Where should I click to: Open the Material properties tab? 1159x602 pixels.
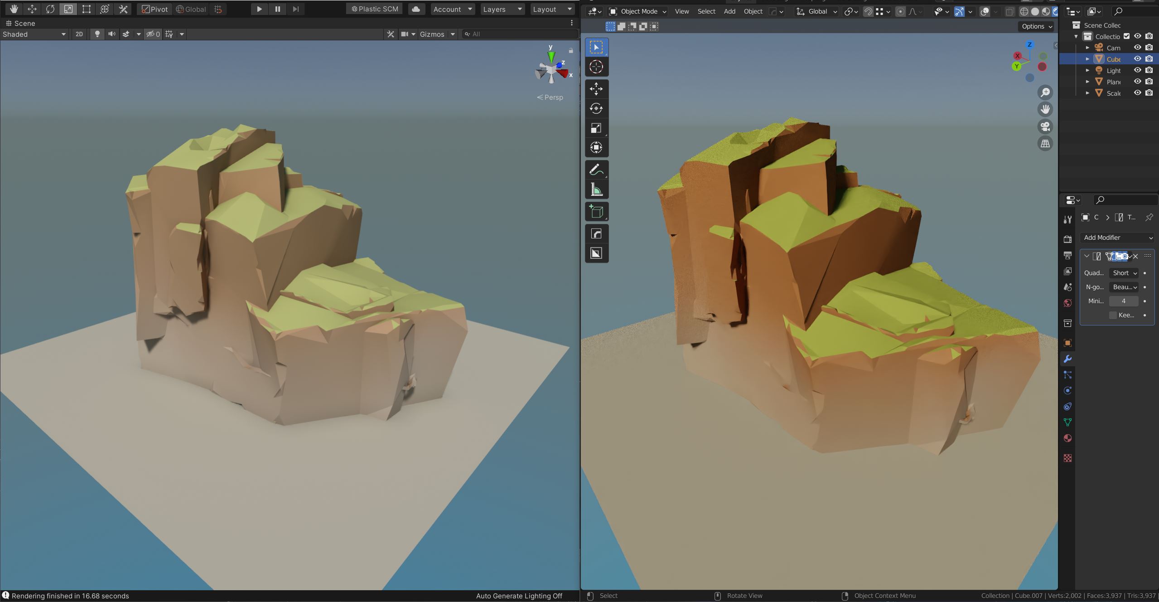click(x=1067, y=438)
